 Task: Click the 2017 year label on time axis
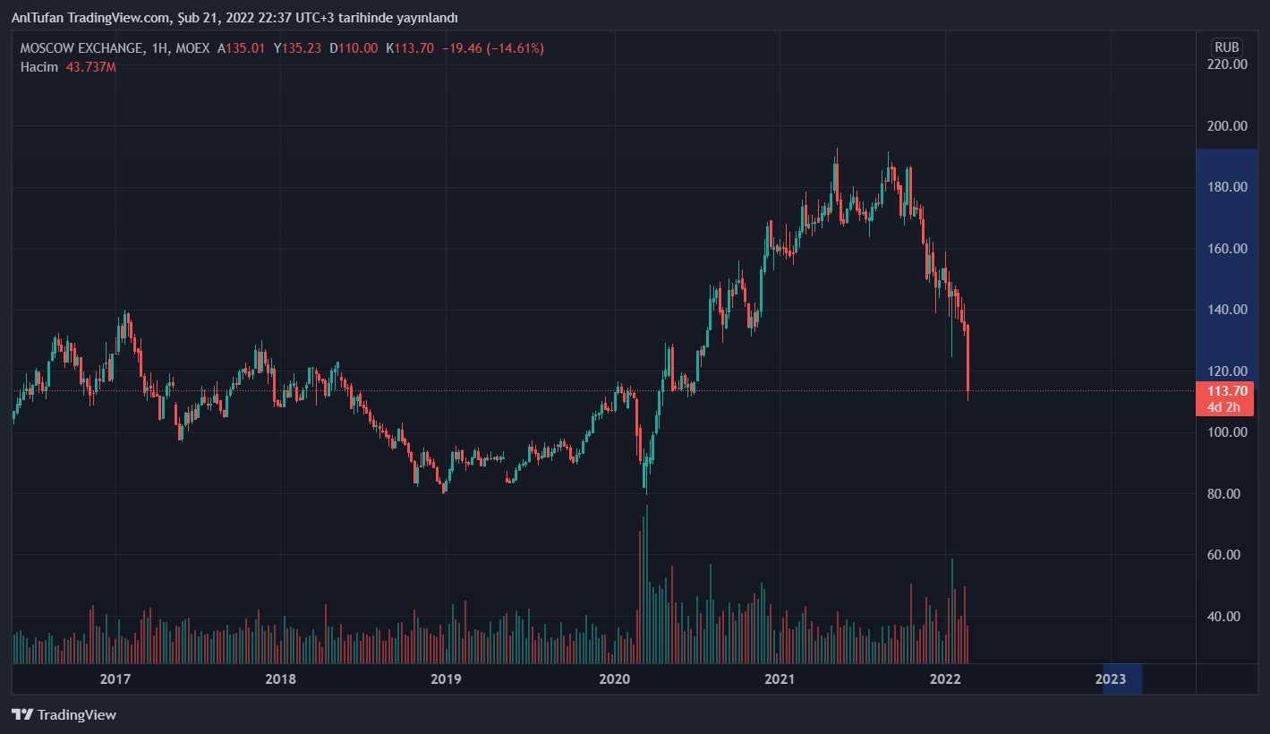115,679
